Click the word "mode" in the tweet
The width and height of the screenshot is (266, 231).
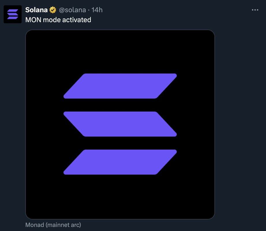coord(52,20)
